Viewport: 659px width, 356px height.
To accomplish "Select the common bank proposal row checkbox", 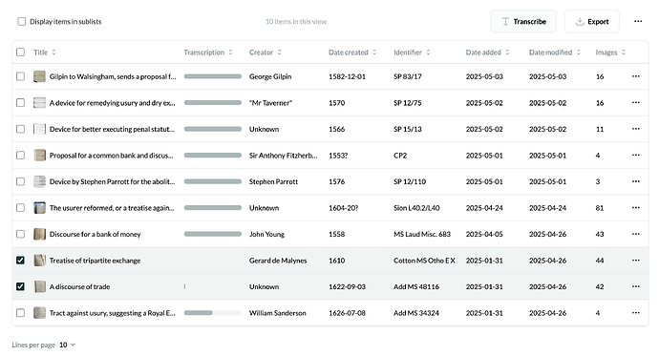I will click(20, 156).
